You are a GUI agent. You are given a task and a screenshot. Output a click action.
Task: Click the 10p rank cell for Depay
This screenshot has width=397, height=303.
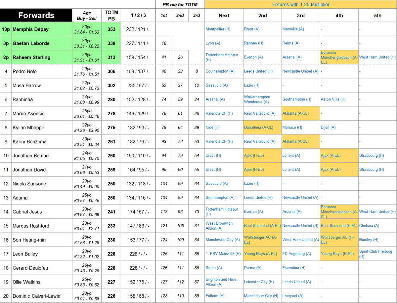(6, 29)
